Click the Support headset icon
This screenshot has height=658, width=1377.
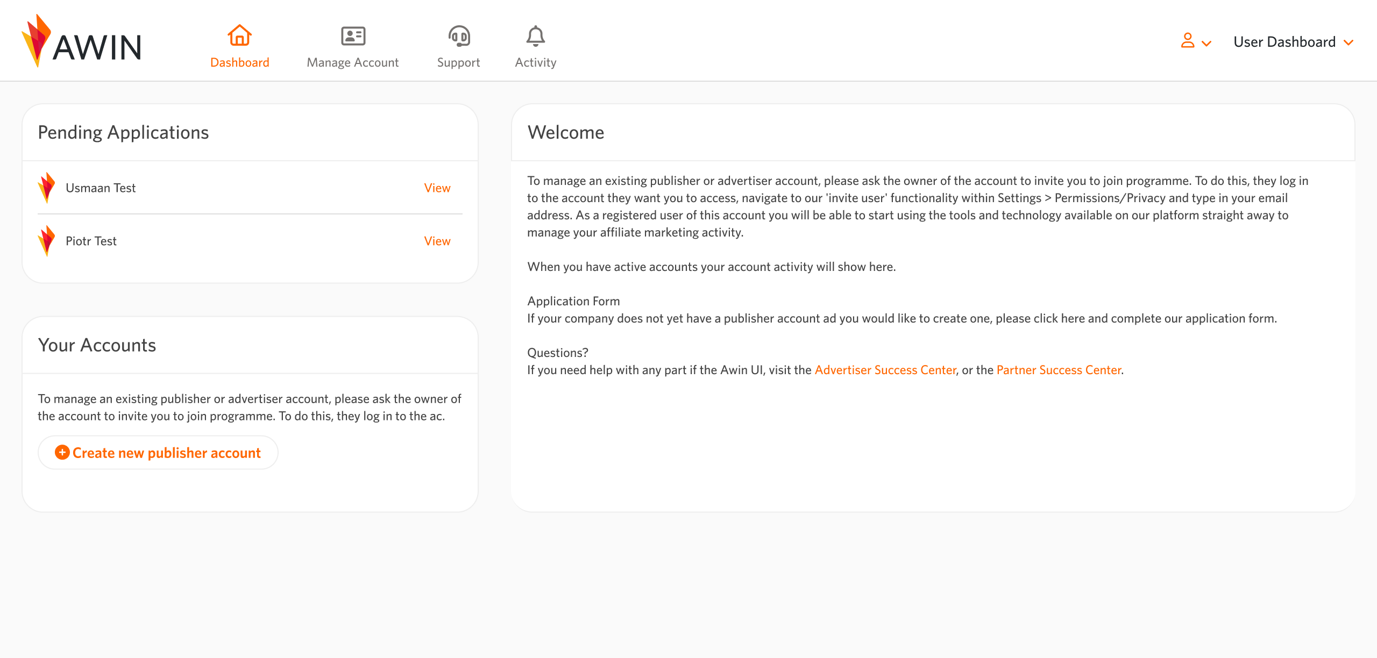click(459, 36)
